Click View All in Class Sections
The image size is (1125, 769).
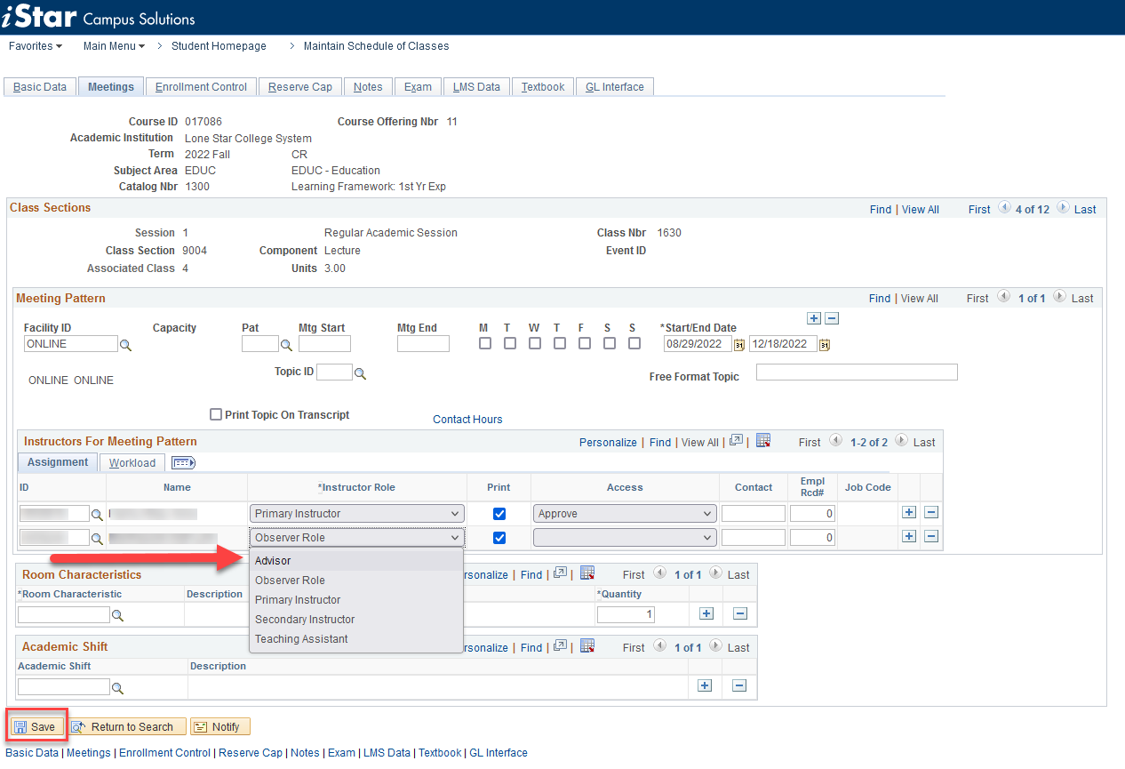921,210
